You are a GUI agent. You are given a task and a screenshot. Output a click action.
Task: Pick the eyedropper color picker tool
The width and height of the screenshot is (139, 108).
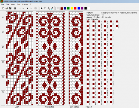pyautogui.click(x=52, y=8)
